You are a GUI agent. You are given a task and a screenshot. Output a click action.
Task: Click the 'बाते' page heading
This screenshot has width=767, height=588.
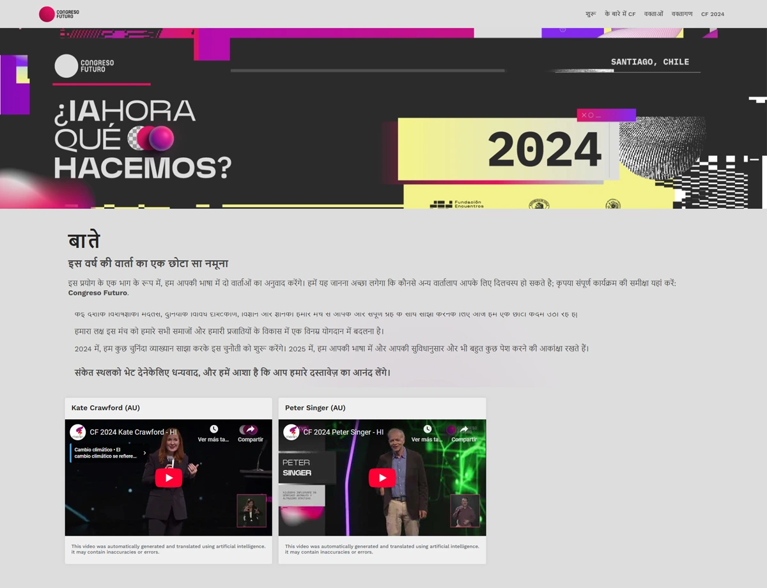pos(84,240)
